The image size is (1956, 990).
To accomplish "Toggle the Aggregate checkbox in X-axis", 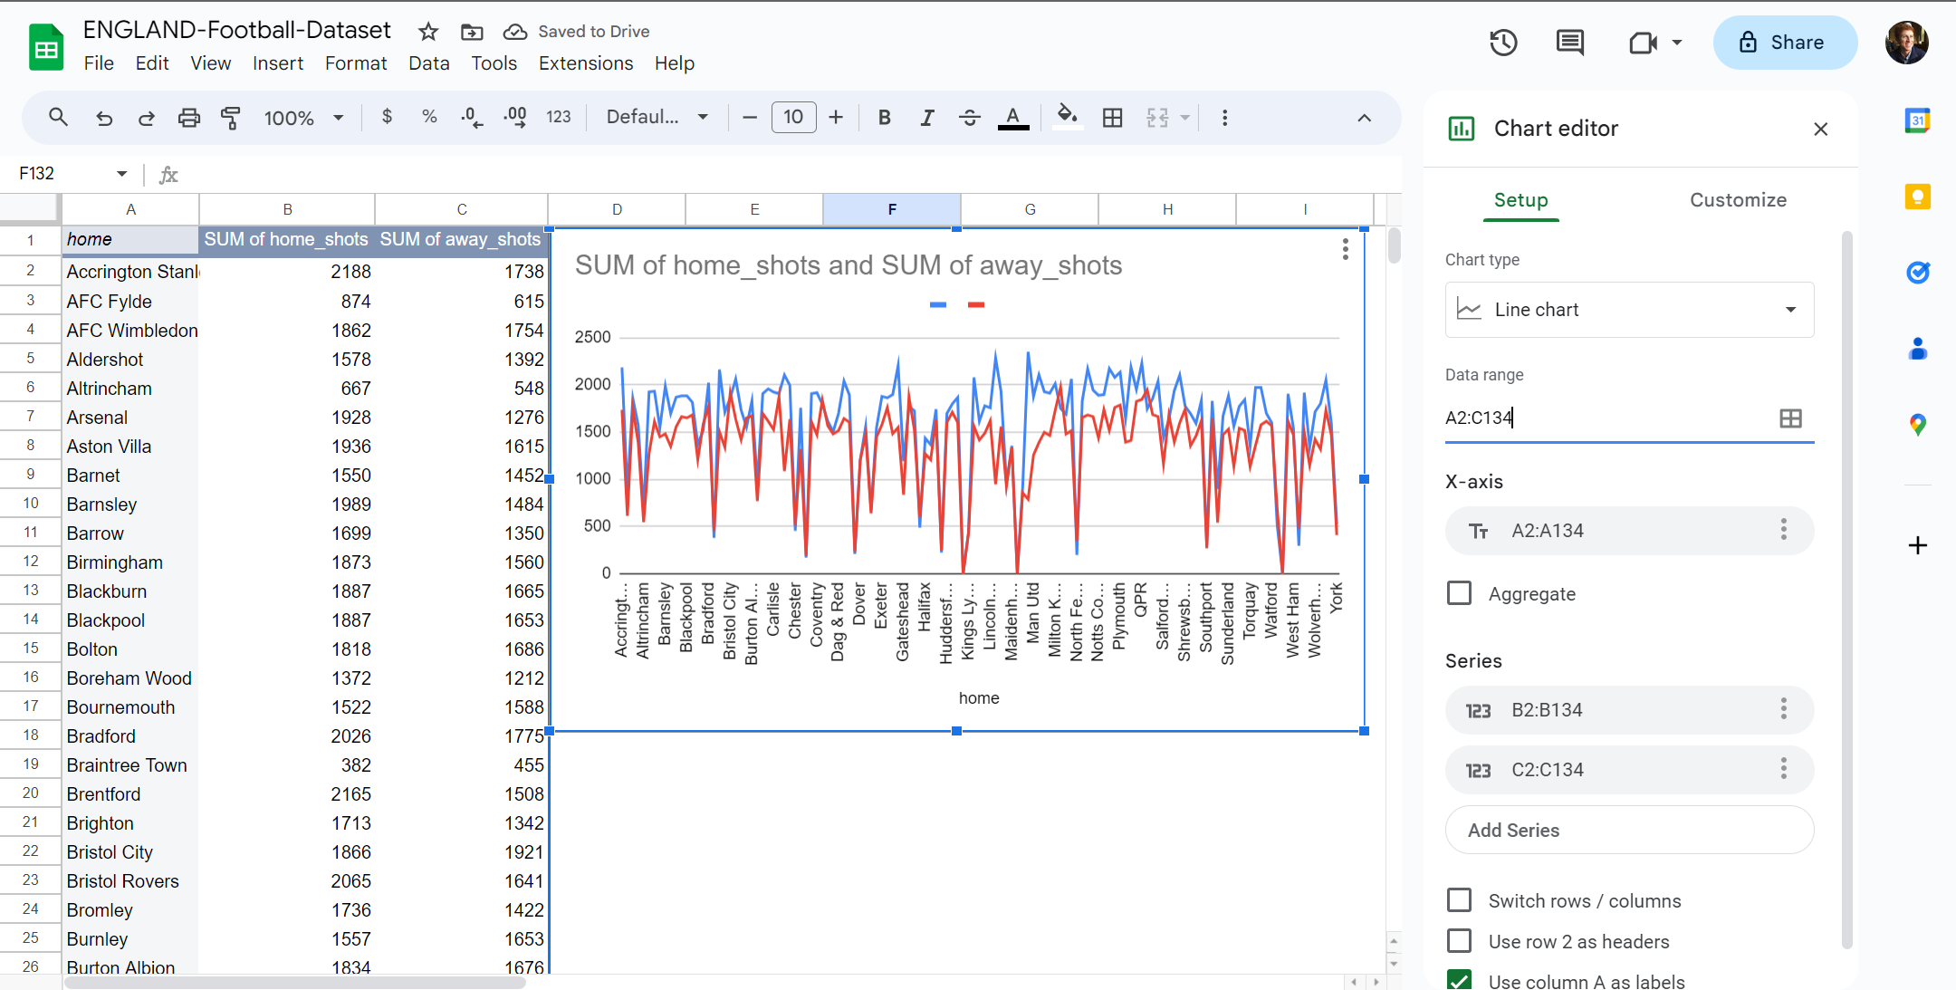I will [1462, 593].
